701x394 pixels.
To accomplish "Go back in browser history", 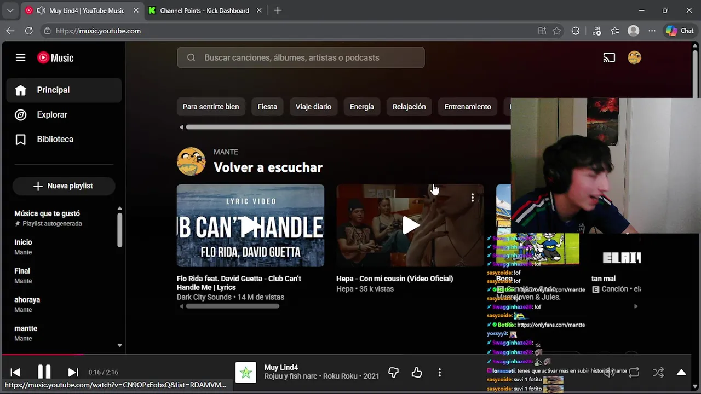I will [x=10, y=31].
